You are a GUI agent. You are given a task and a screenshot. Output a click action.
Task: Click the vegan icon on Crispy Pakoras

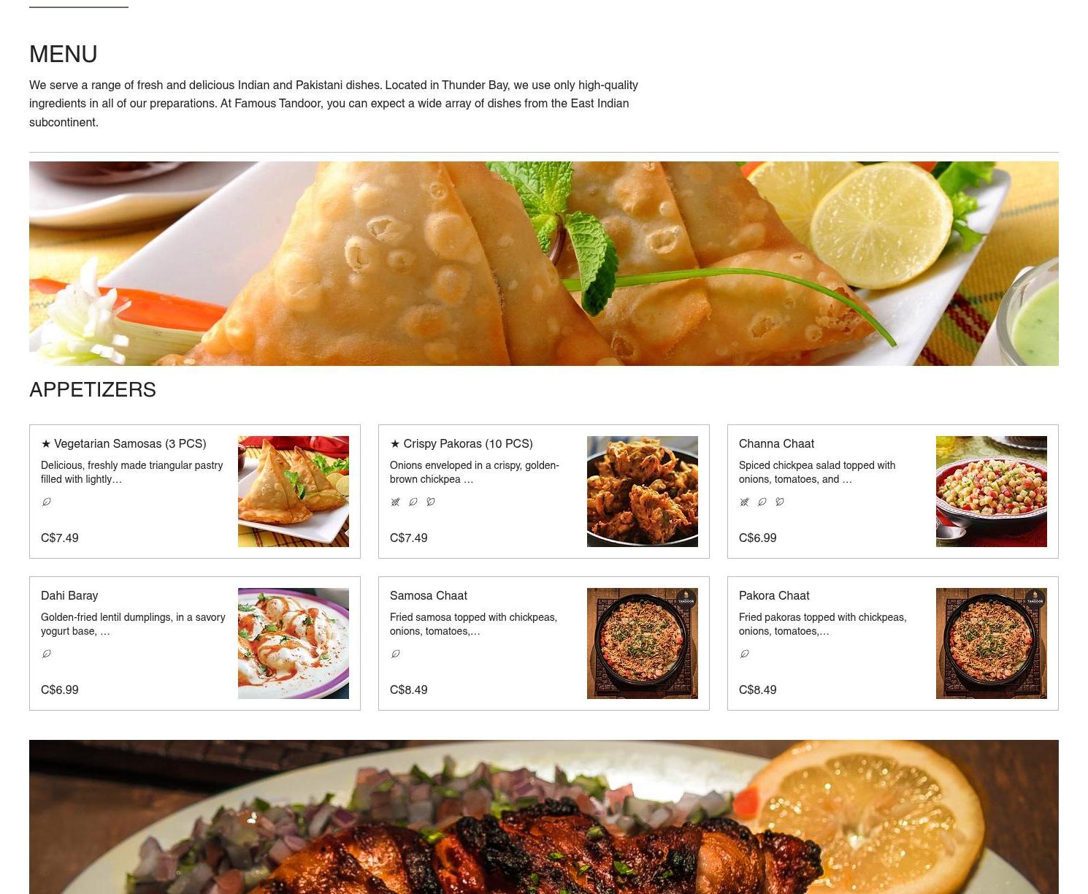(x=430, y=502)
